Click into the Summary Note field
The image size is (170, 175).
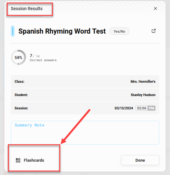pyautogui.click(x=85, y=133)
